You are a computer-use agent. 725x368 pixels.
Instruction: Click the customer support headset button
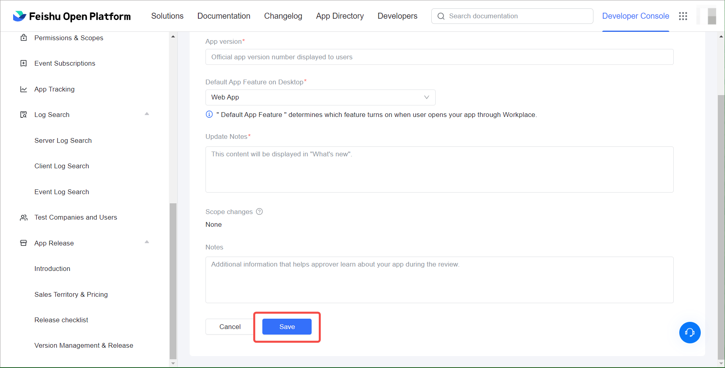(690, 333)
